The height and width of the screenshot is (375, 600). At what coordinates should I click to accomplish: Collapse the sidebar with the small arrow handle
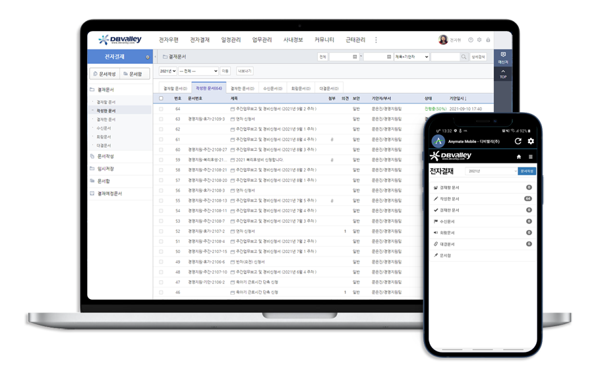[x=155, y=57]
